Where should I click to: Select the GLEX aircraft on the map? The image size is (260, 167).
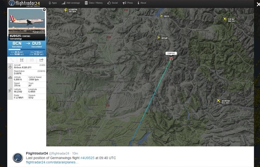161,16
